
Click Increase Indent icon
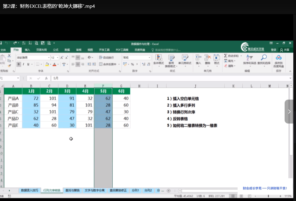click(x=94, y=64)
